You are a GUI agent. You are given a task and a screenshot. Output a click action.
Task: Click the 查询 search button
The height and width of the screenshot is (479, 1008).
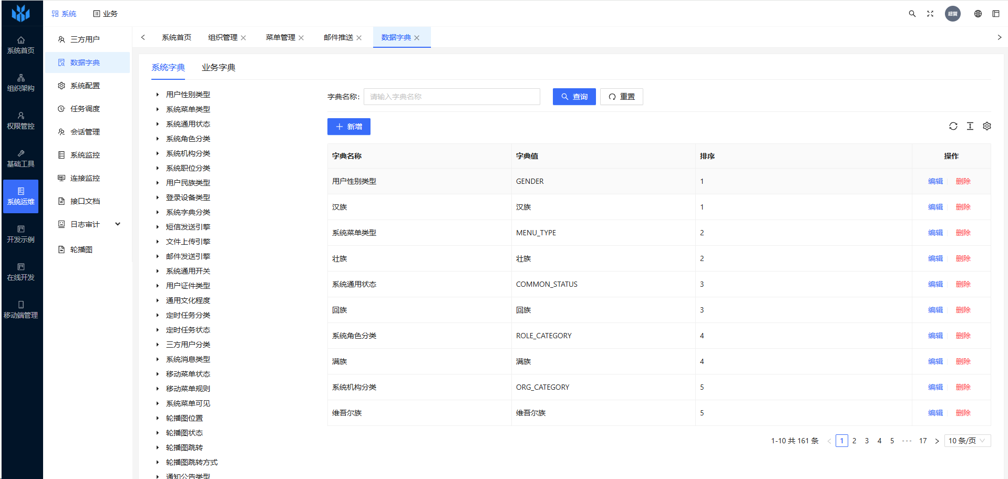click(574, 97)
